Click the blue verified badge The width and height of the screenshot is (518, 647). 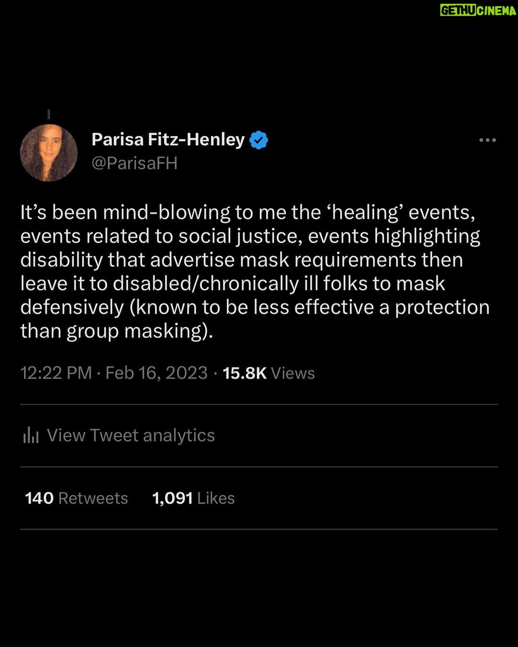(259, 140)
